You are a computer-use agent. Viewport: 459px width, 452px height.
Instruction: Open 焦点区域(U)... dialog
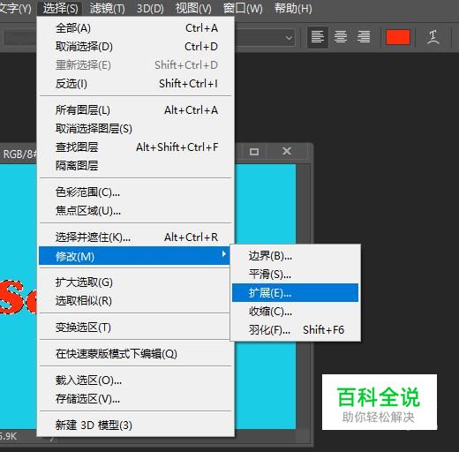point(135,211)
